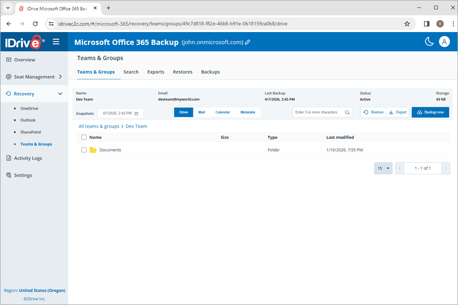
Task: Expand the Seat Management menu arrow
Action: (x=60, y=77)
